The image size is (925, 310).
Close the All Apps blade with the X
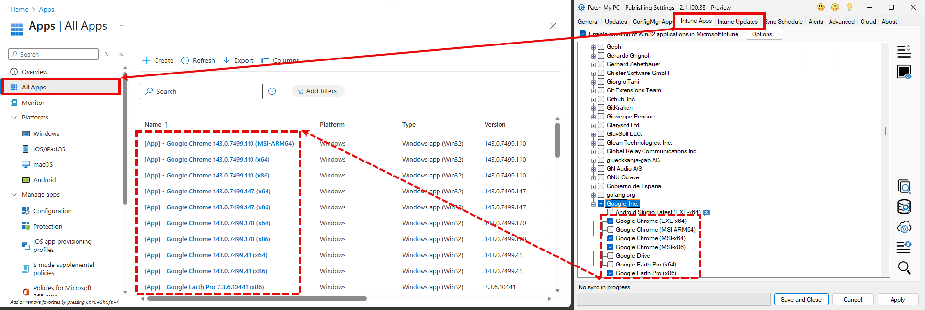click(553, 26)
